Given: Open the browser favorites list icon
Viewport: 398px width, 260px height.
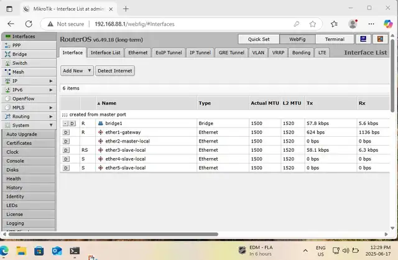Looking at the screenshot, I should click(335, 24).
